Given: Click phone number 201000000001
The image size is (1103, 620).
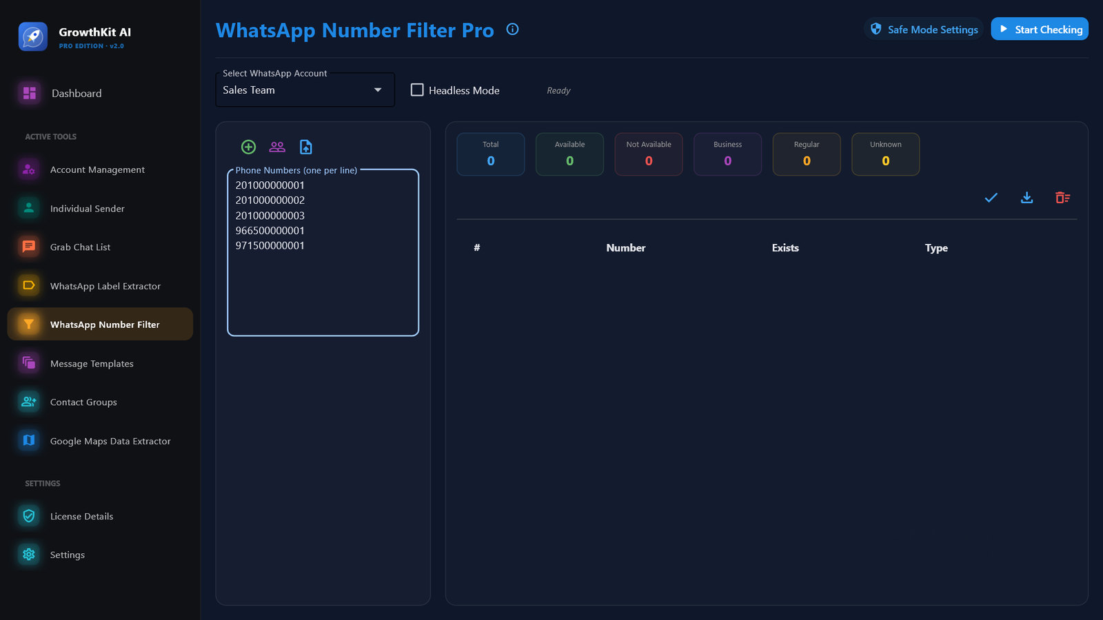Looking at the screenshot, I should 270,185.
